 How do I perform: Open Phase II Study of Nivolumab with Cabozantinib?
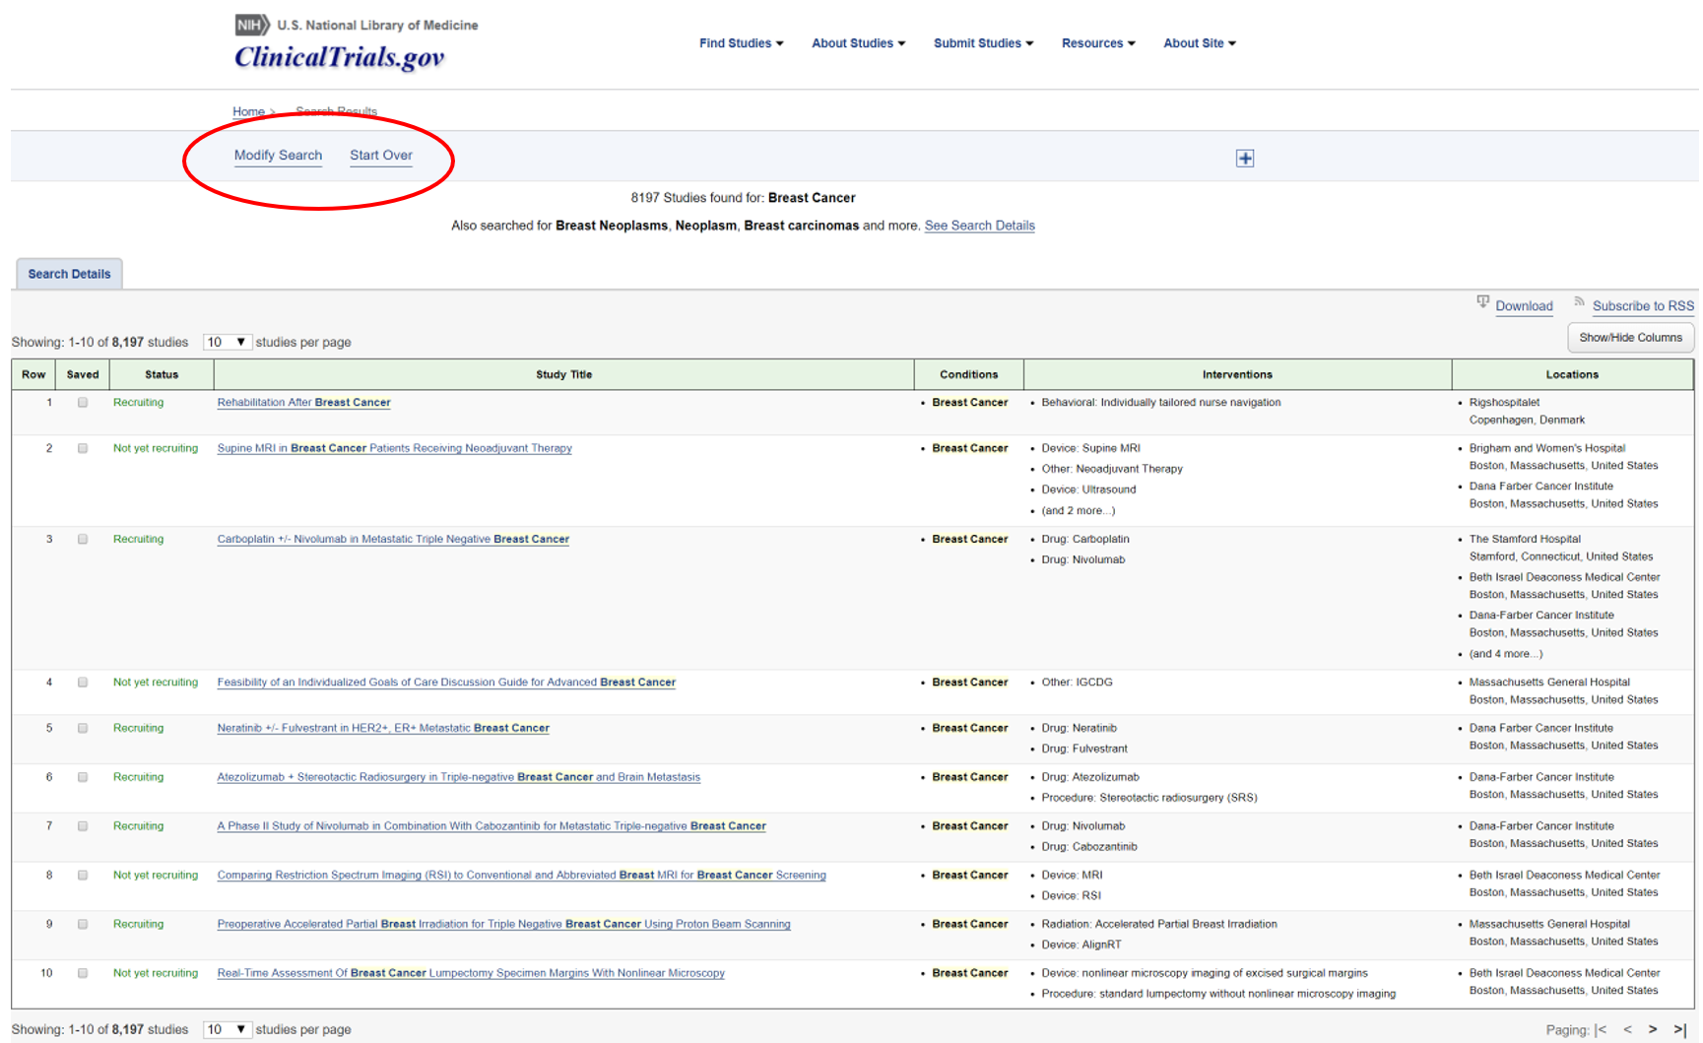tap(491, 826)
